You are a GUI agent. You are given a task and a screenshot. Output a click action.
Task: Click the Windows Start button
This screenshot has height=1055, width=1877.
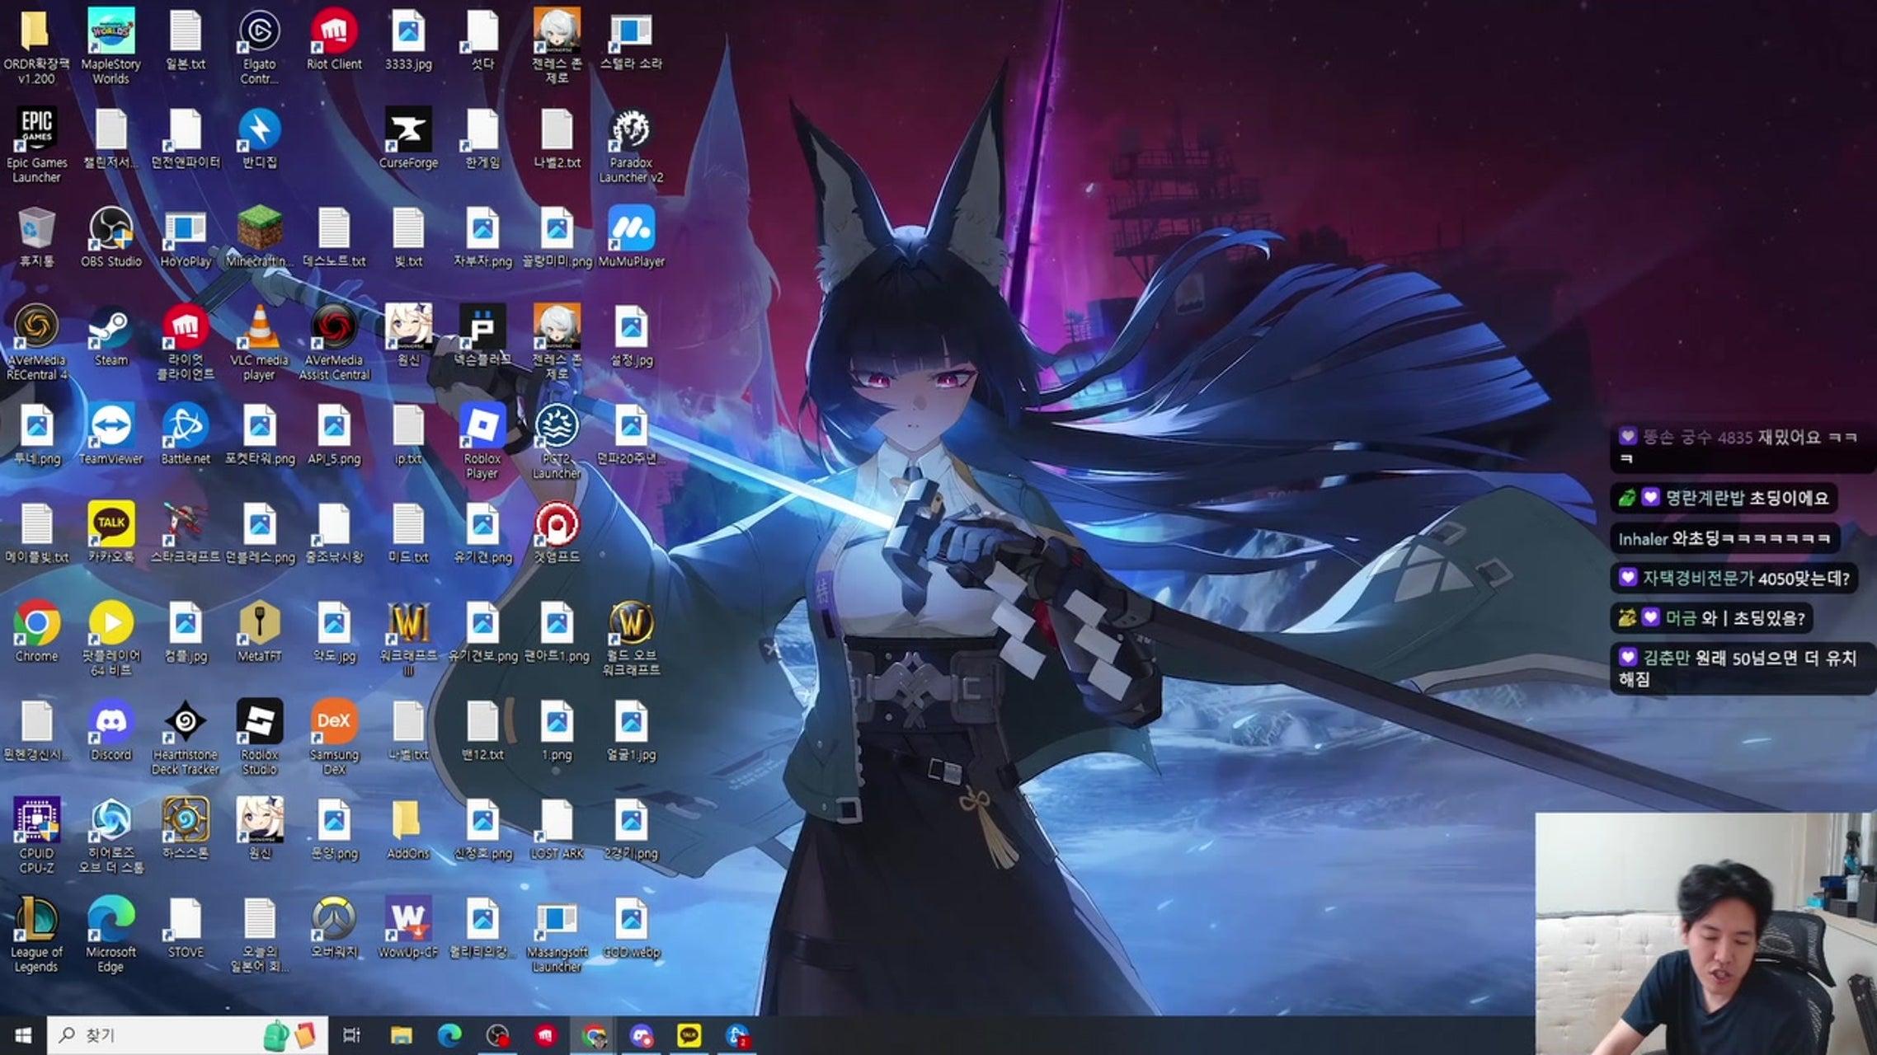[x=23, y=1035]
